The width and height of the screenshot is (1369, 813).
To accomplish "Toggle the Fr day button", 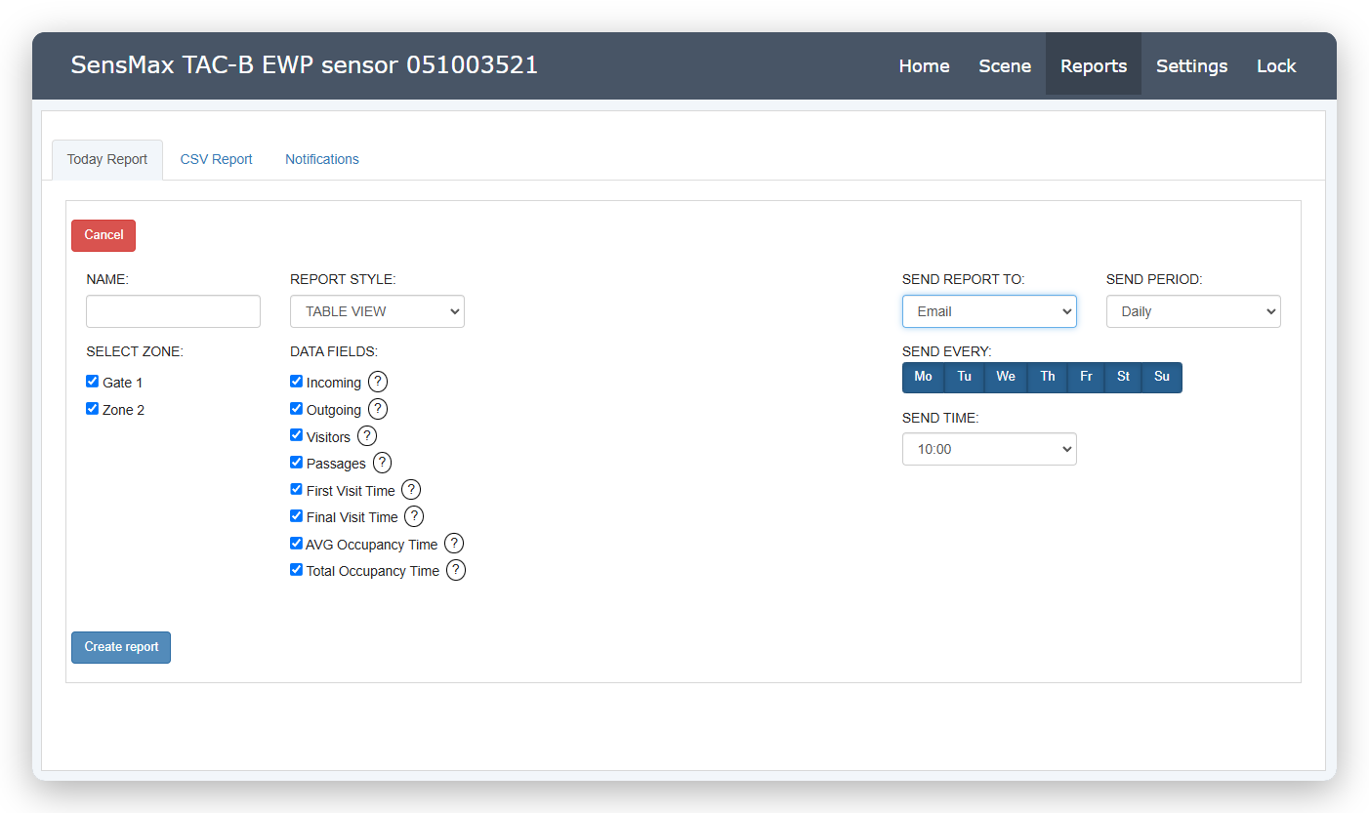I will 1086,377.
